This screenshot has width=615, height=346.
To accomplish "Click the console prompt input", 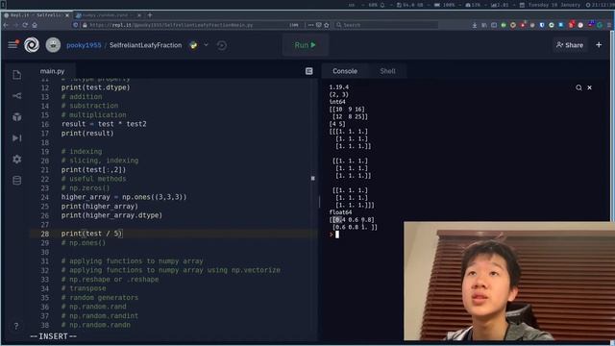I will tap(336, 235).
